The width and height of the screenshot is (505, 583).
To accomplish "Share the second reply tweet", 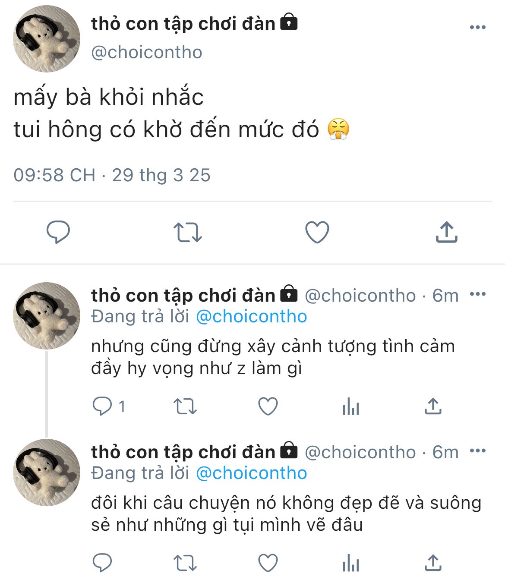I will coord(433,563).
